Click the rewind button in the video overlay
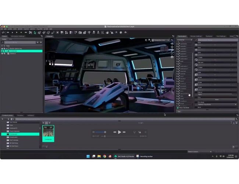This screenshot has height=184, width=239. [115, 132]
